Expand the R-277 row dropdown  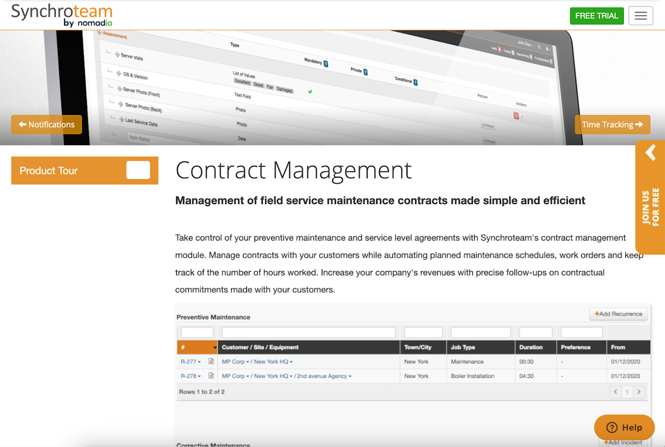click(199, 361)
